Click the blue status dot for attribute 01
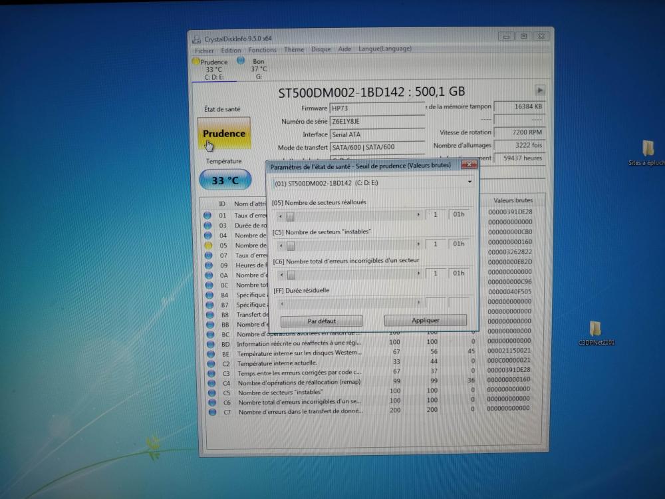Image resolution: width=665 pixels, height=499 pixels. (x=208, y=215)
